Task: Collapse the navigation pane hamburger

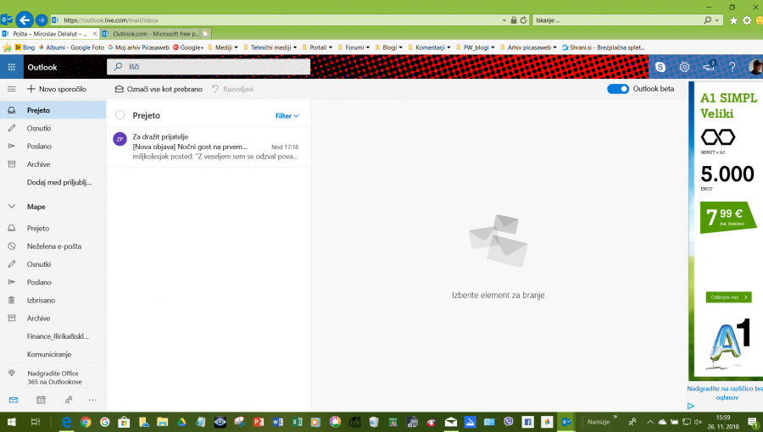Action: [12, 89]
